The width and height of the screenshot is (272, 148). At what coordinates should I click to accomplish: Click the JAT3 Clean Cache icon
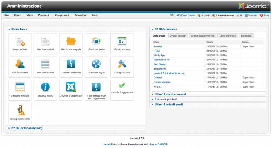click(x=172, y=15)
